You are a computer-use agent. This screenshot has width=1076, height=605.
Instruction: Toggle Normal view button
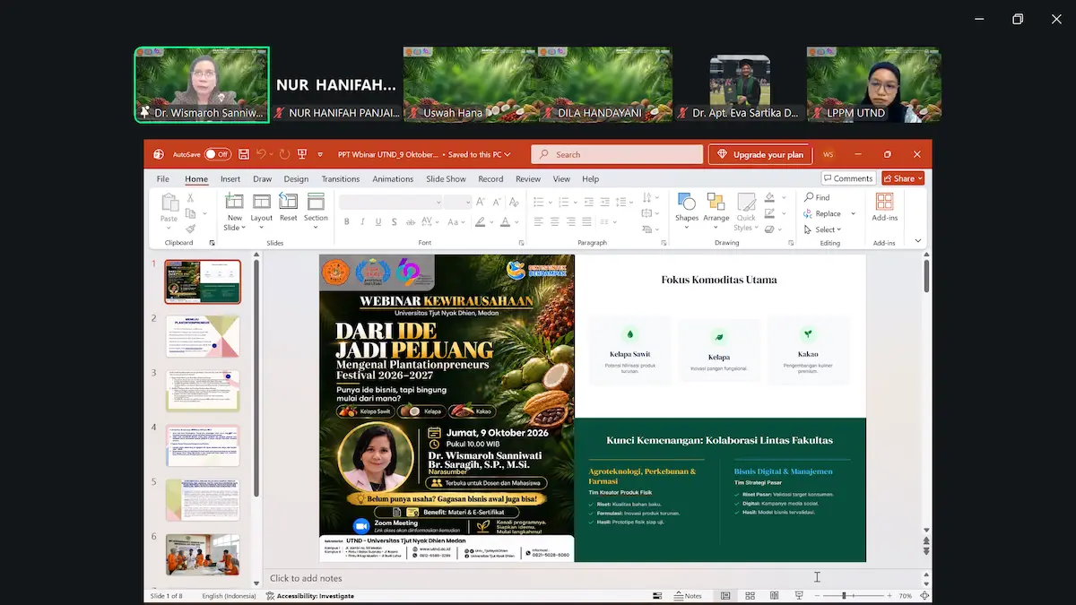click(x=725, y=595)
